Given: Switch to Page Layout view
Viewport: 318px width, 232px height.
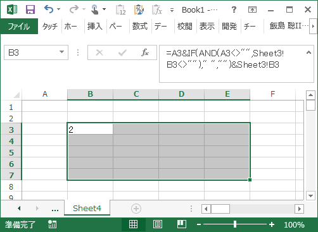Looking at the screenshot, I should coord(158,224).
